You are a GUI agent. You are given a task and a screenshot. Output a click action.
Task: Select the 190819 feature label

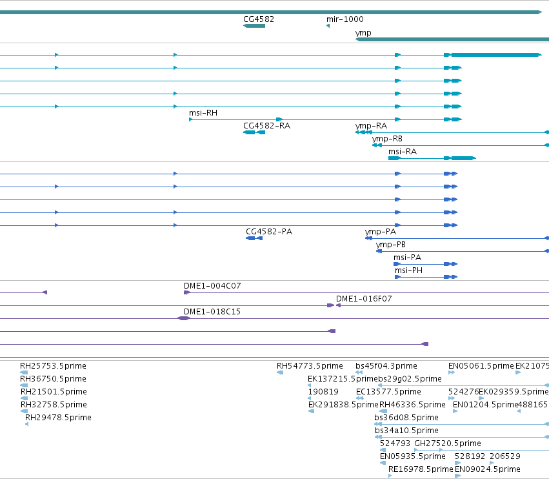pyautogui.click(x=323, y=392)
